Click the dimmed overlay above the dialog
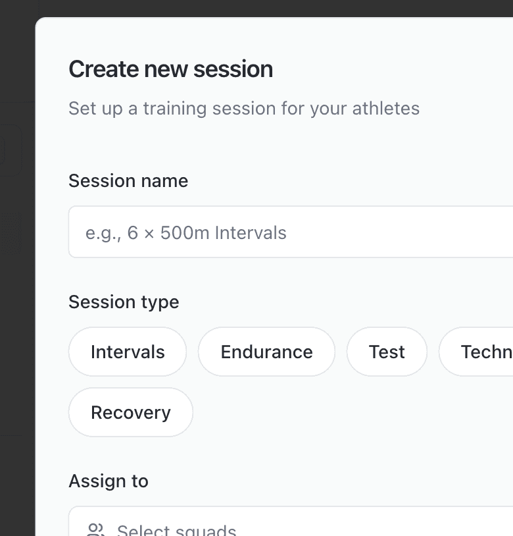Viewport: 513px width, 536px height. point(263,8)
